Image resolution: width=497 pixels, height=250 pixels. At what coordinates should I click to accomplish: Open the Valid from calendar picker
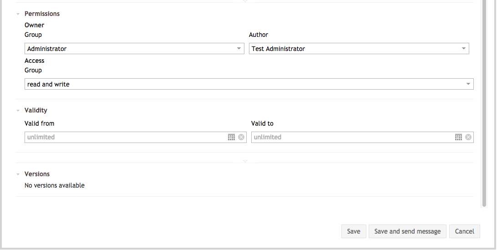click(231, 137)
